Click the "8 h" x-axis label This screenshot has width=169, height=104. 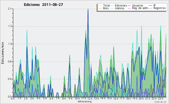coord(64,98)
